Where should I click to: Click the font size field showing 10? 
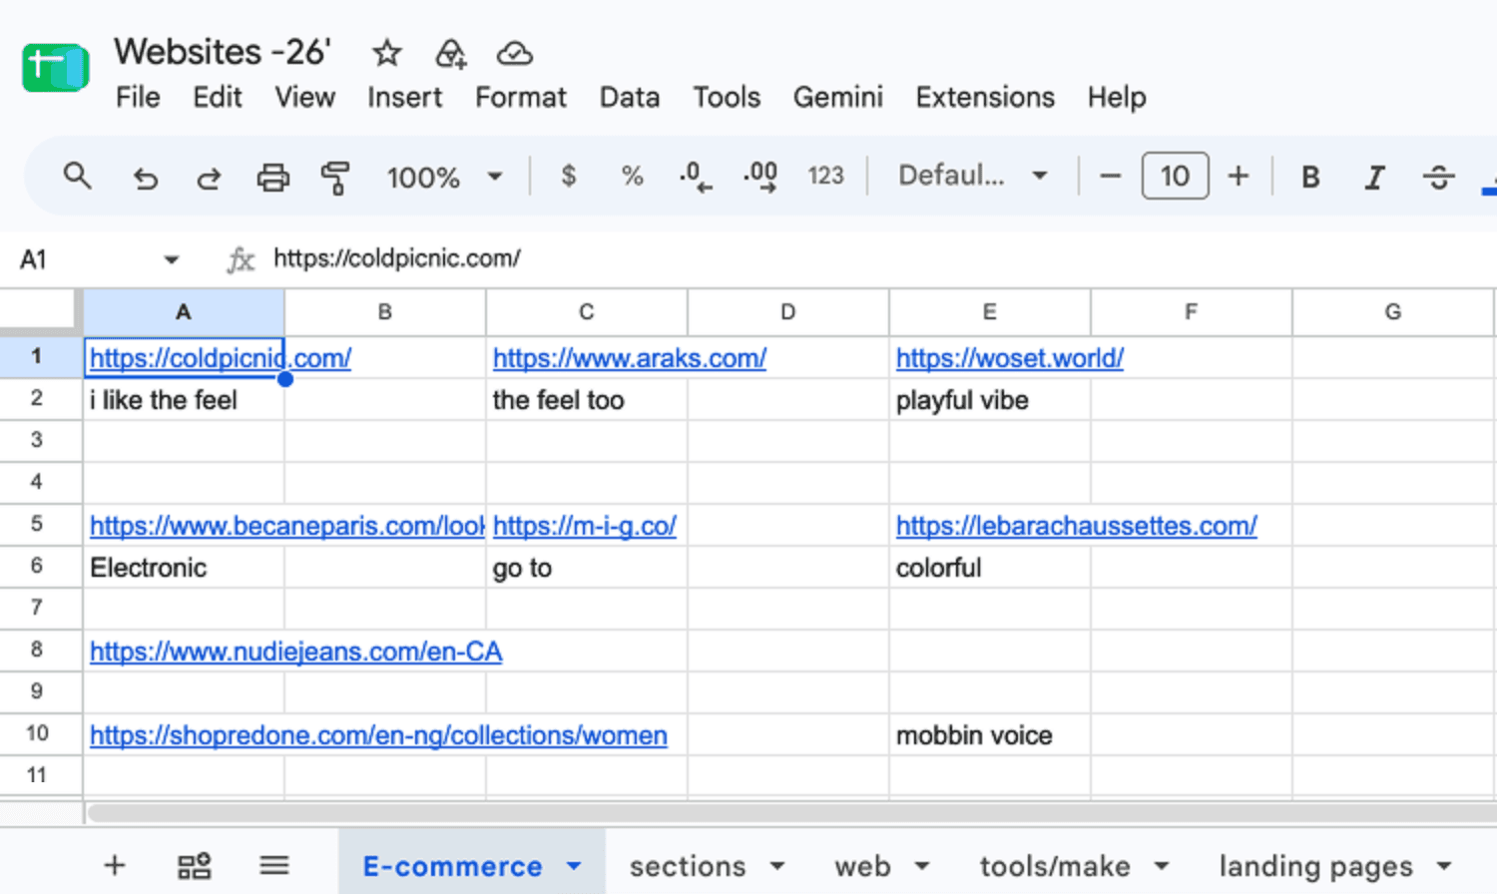click(x=1175, y=177)
